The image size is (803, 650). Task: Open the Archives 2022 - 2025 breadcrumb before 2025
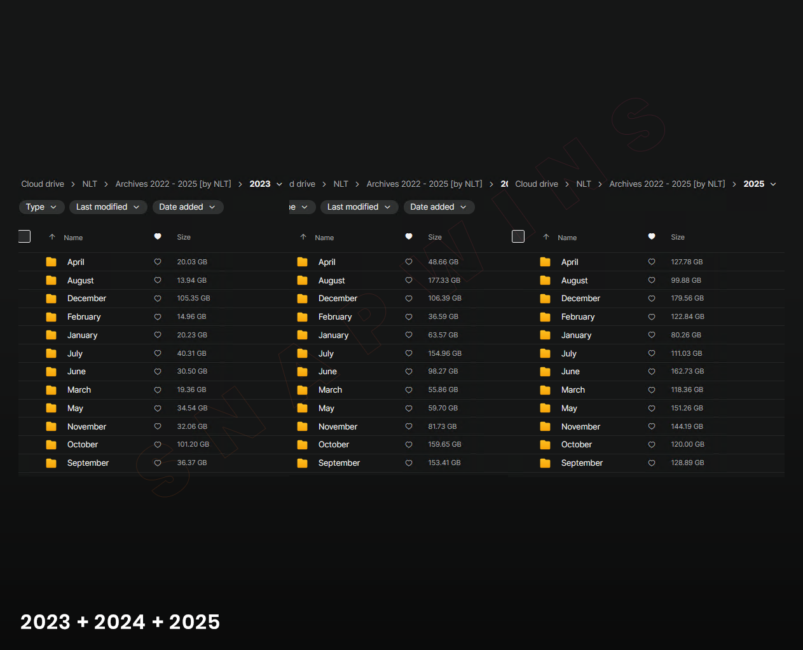click(667, 184)
